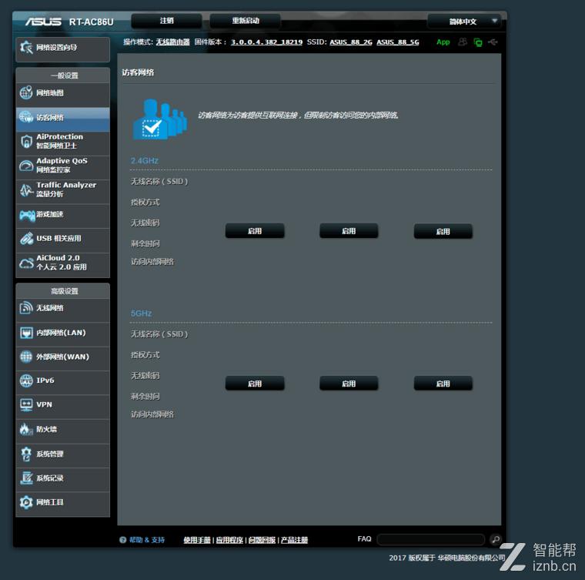This screenshot has width=585, height=580.
Task: Click the 5GHz section heading
Action: (x=141, y=313)
